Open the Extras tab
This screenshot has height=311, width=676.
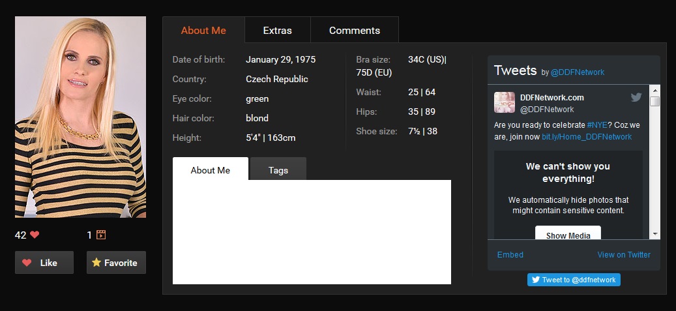277,30
